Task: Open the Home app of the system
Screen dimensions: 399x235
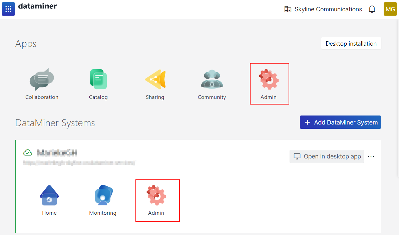Action: click(x=49, y=200)
